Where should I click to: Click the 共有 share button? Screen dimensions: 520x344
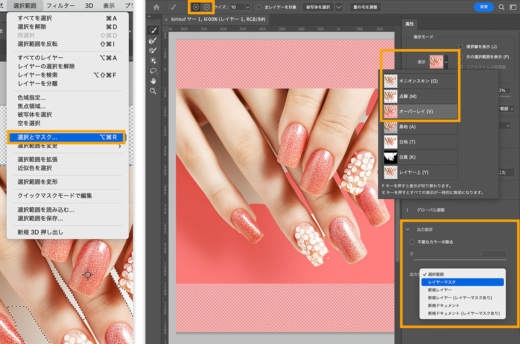(x=484, y=7)
